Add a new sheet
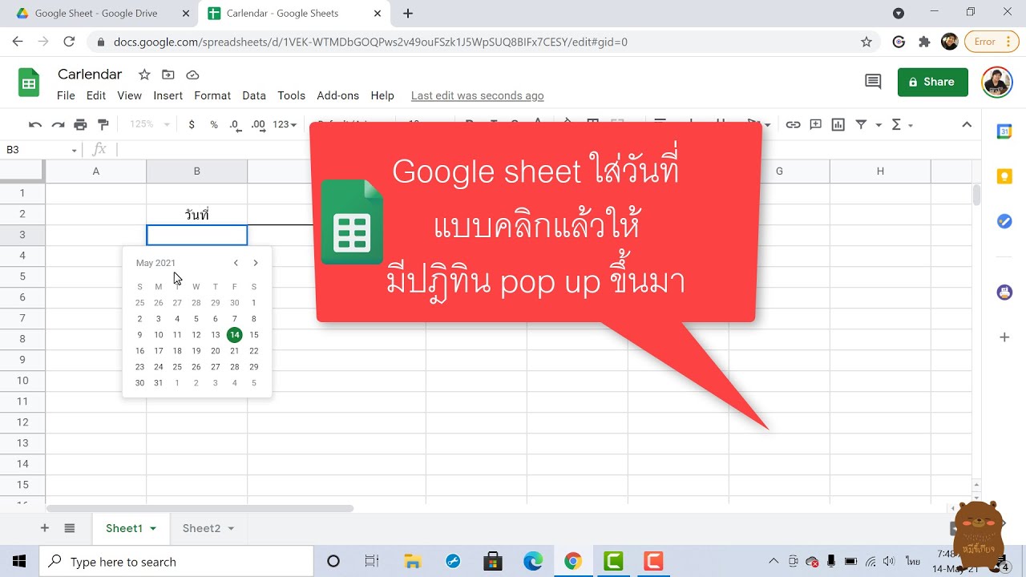 (45, 528)
